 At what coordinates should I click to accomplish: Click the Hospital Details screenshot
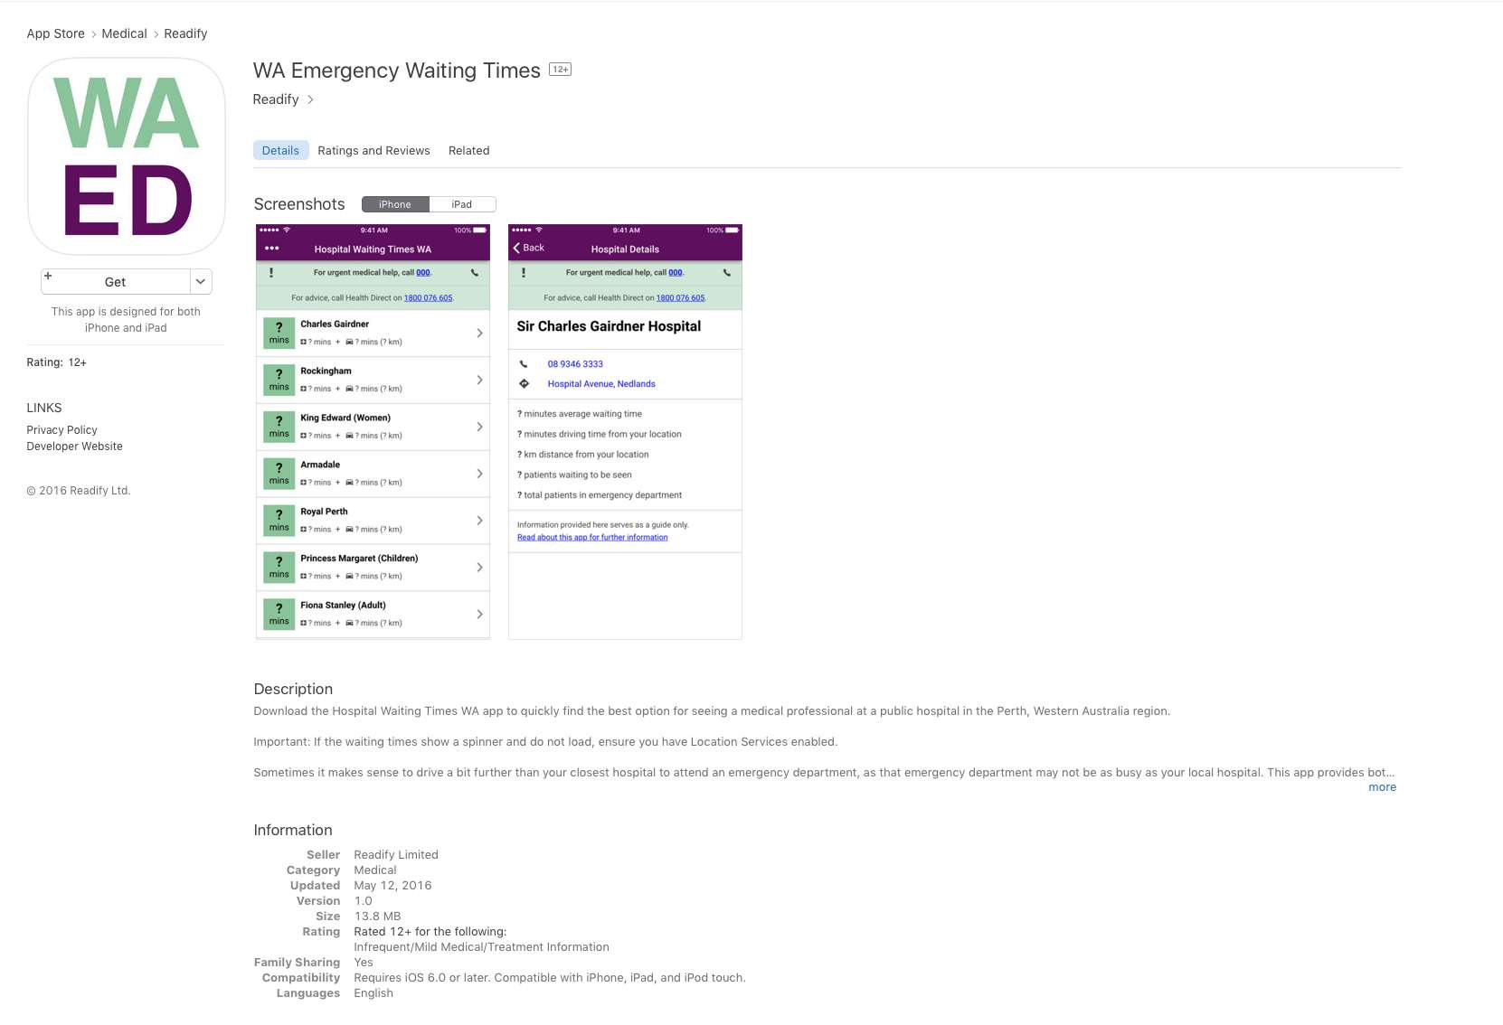pyautogui.click(x=625, y=432)
